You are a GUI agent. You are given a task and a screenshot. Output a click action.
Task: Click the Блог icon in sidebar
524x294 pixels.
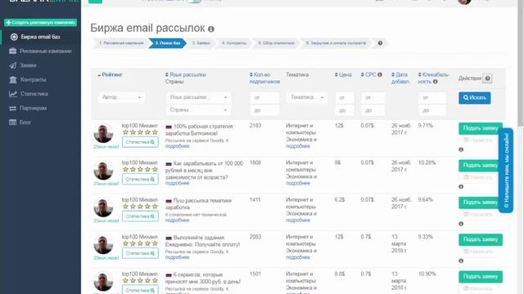(x=13, y=122)
